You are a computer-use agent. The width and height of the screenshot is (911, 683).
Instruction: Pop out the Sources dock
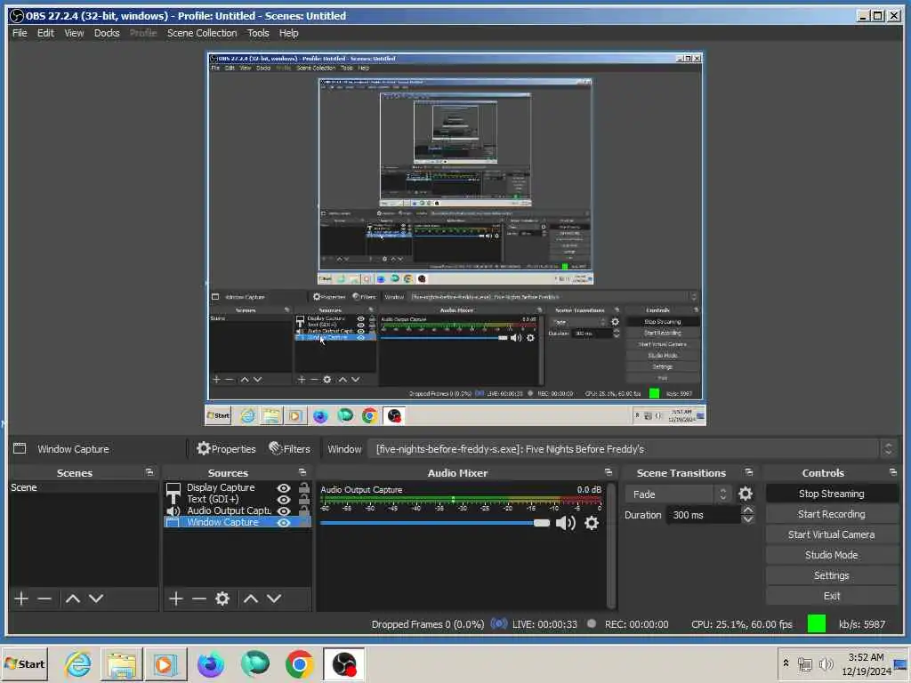point(302,472)
